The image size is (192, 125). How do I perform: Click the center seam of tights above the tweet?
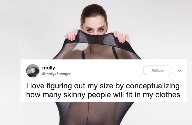(90, 51)
